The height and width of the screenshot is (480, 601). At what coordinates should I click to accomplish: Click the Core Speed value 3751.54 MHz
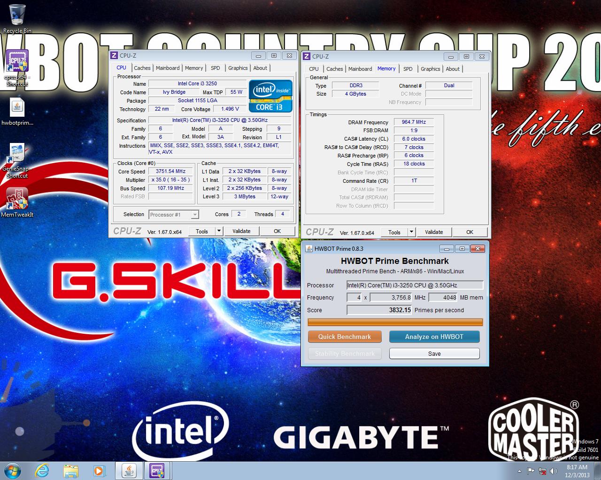[171, 172]
